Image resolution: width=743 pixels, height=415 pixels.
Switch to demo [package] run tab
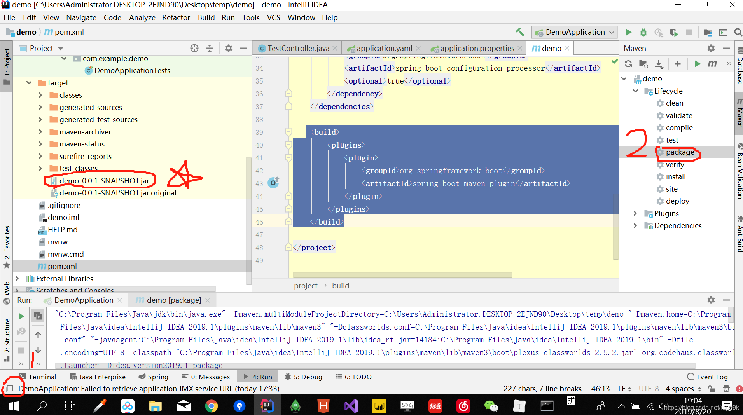173,300
